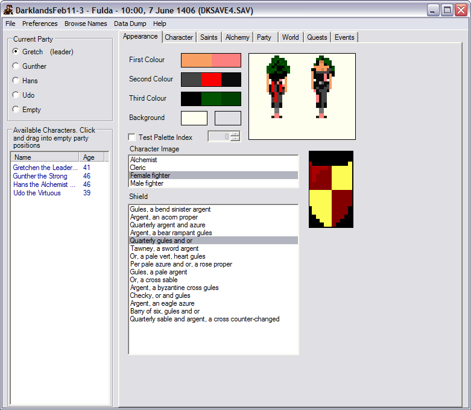Choose Male fighter character image

pos(213,183)
